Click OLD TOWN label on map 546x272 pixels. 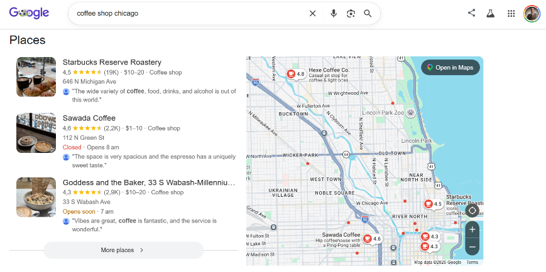[x=392, y=153]
